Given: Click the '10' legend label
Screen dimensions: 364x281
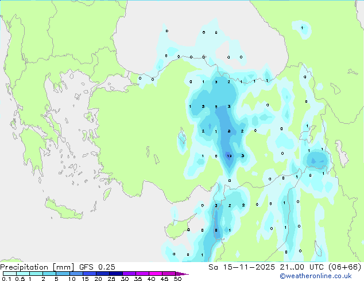Looking at the screenshot, I should click(x=72, y=279).
